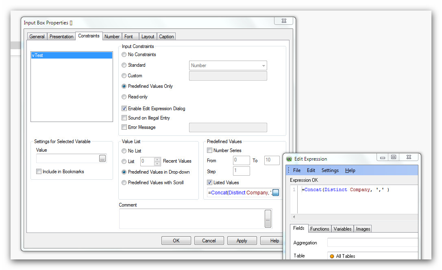Select Predefined Values with Scroll

[124, 183]
